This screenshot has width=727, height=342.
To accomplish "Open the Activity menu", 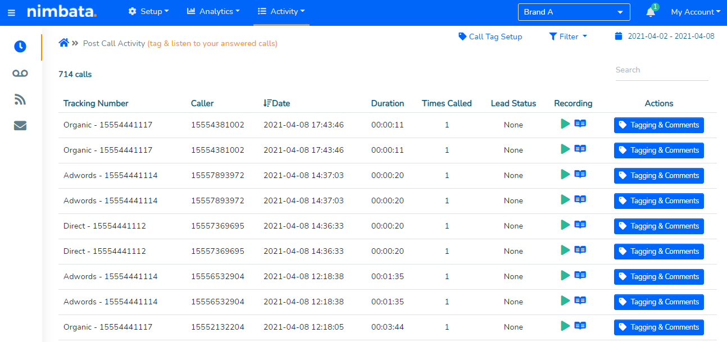I will 281,12.
